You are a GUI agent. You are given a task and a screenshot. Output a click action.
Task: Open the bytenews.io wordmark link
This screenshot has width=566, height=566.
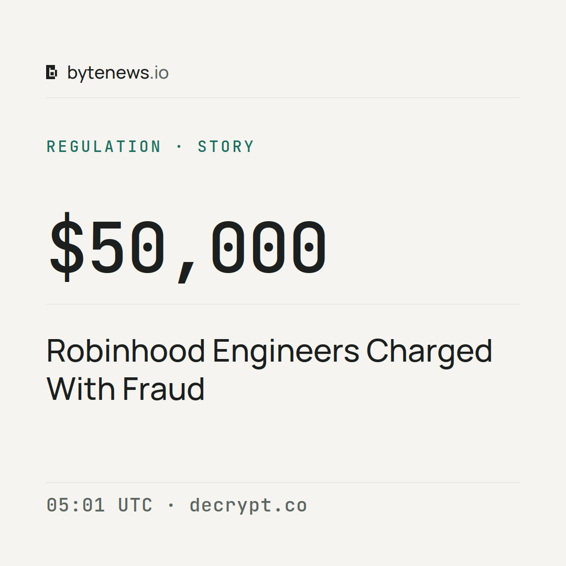pos(118,73)
